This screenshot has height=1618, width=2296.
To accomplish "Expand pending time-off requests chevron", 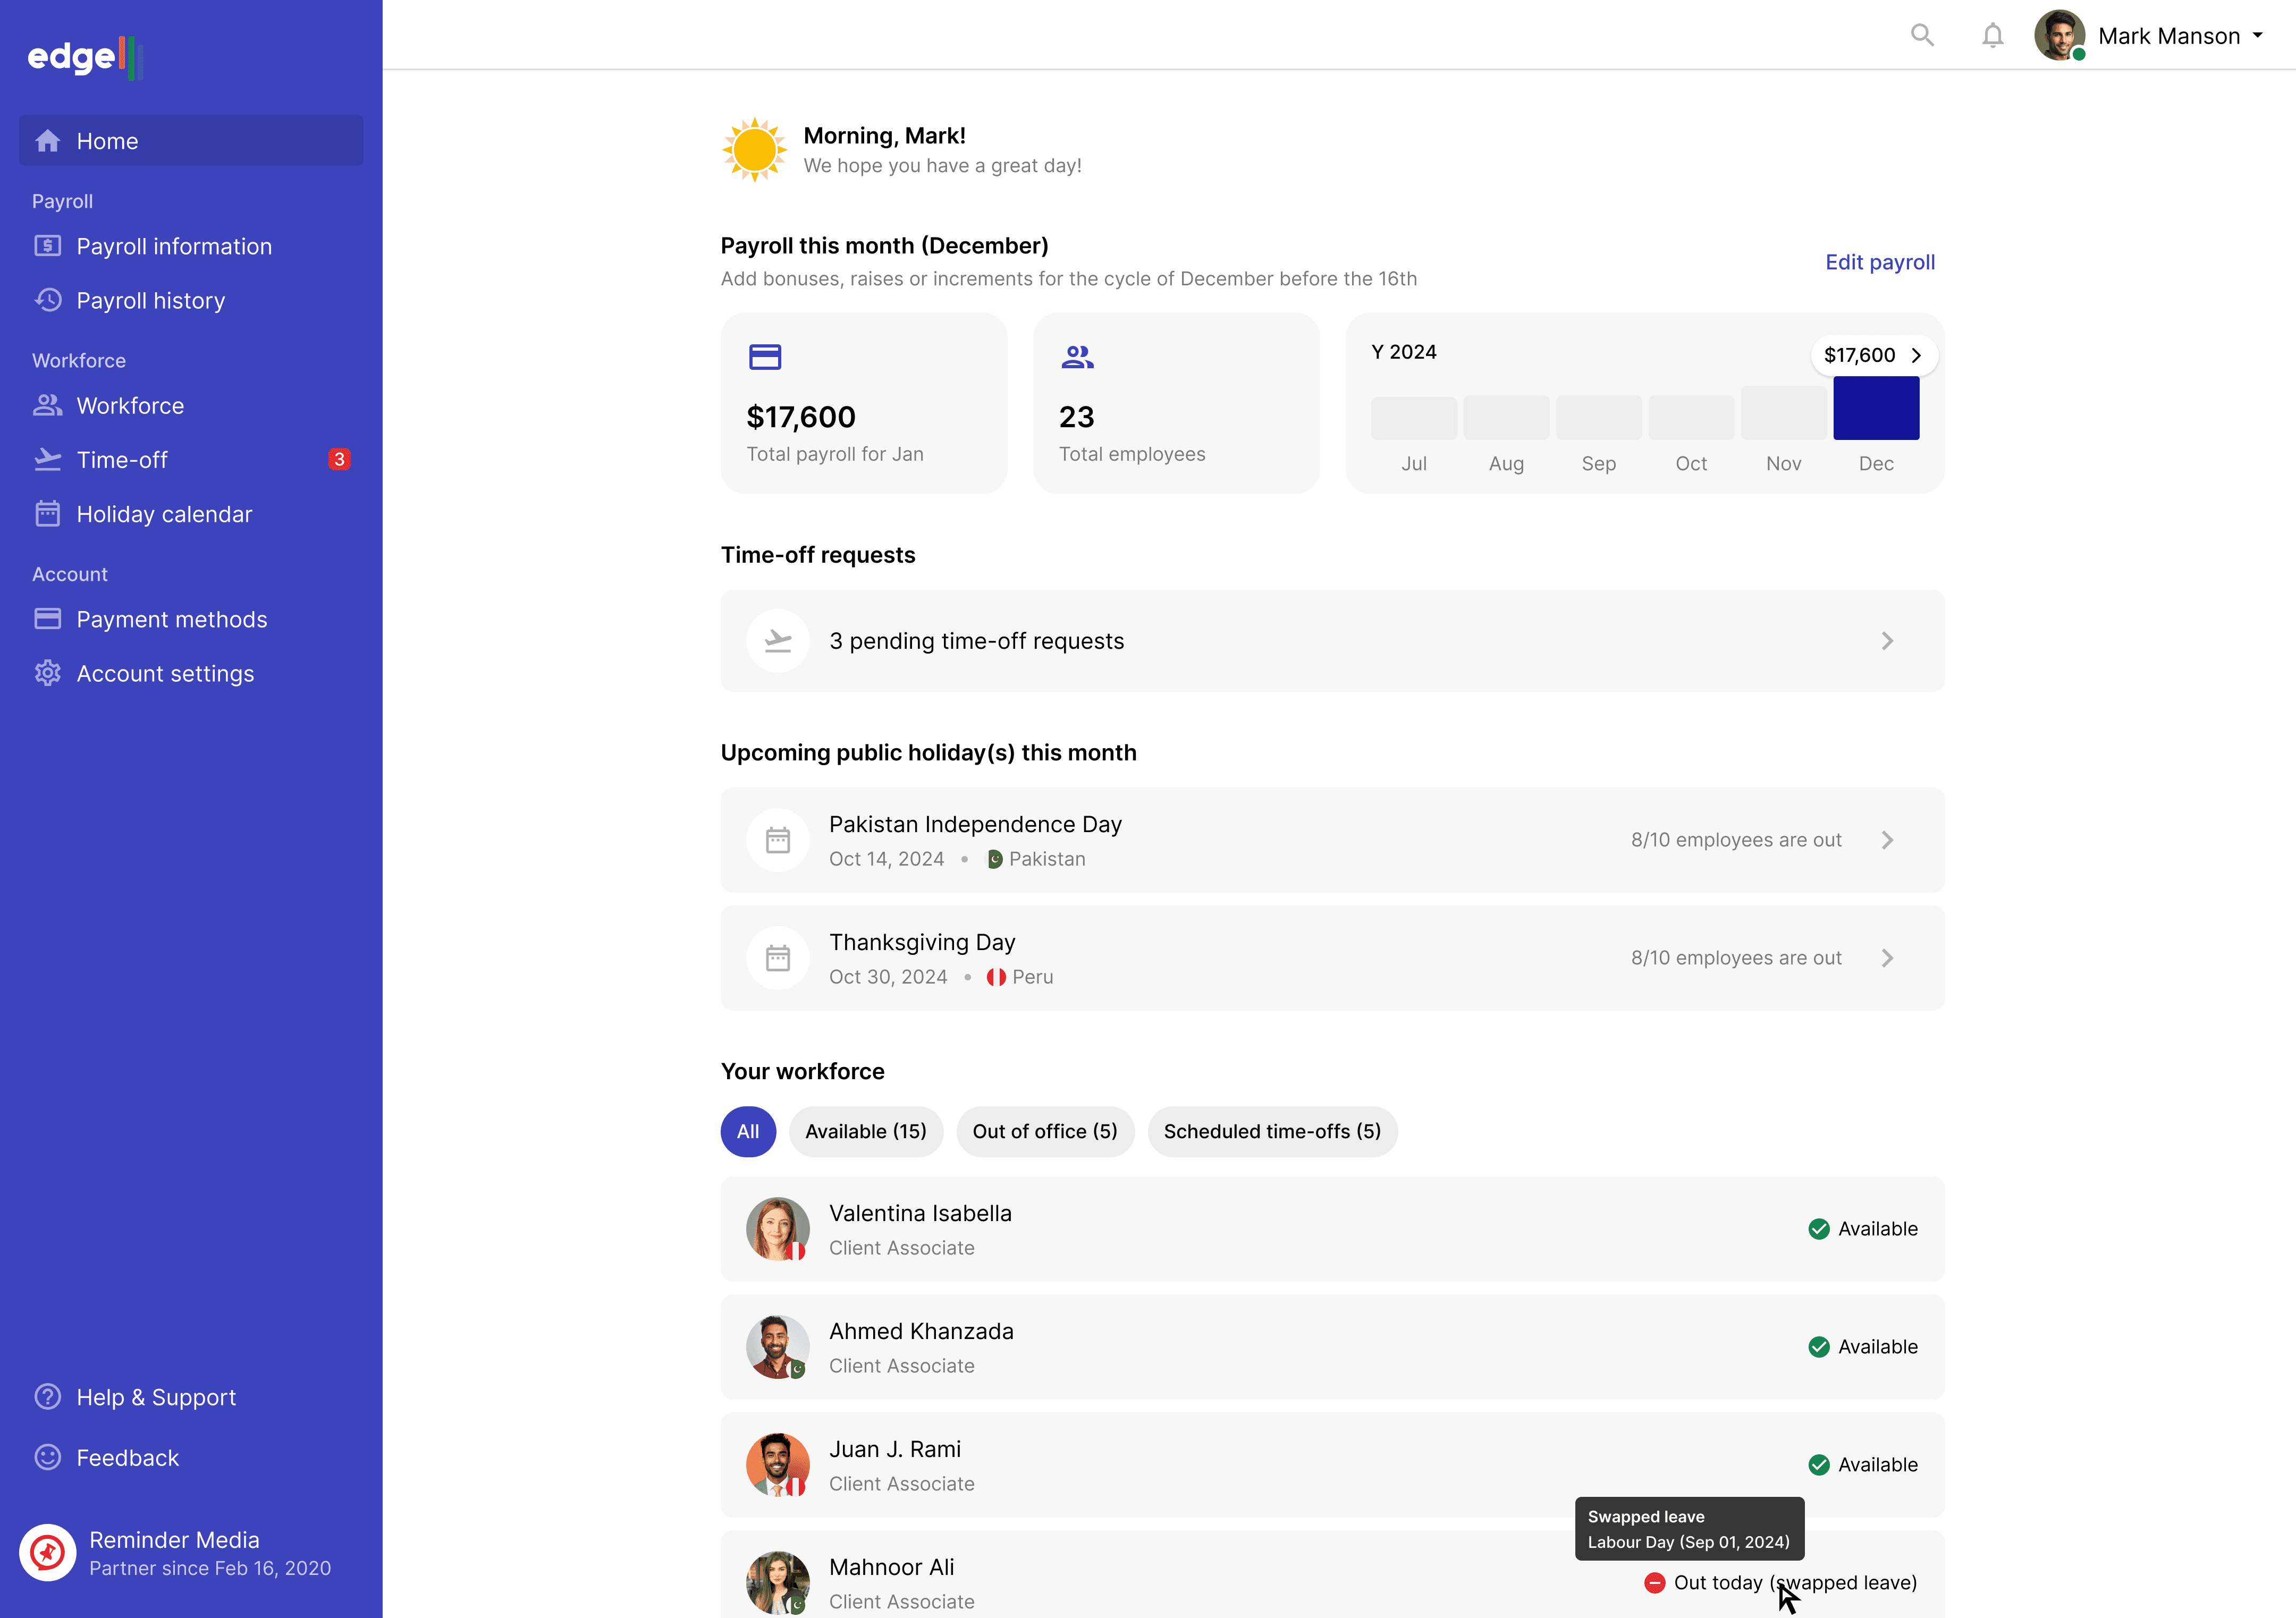I will (1886, 641).
